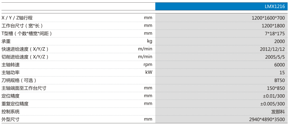Click the 6000 spindle speed value

280,65
